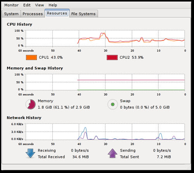Click the Total Received 34.6 MiB value

point(80,157)
